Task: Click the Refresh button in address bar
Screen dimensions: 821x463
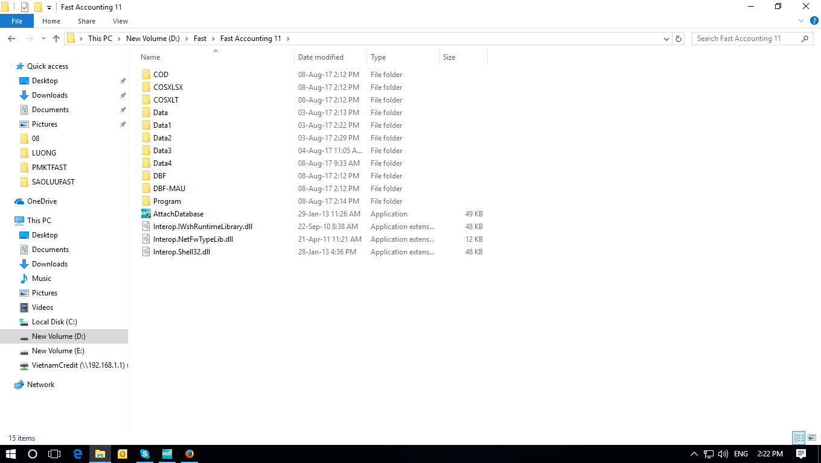Action: (679, 39)
